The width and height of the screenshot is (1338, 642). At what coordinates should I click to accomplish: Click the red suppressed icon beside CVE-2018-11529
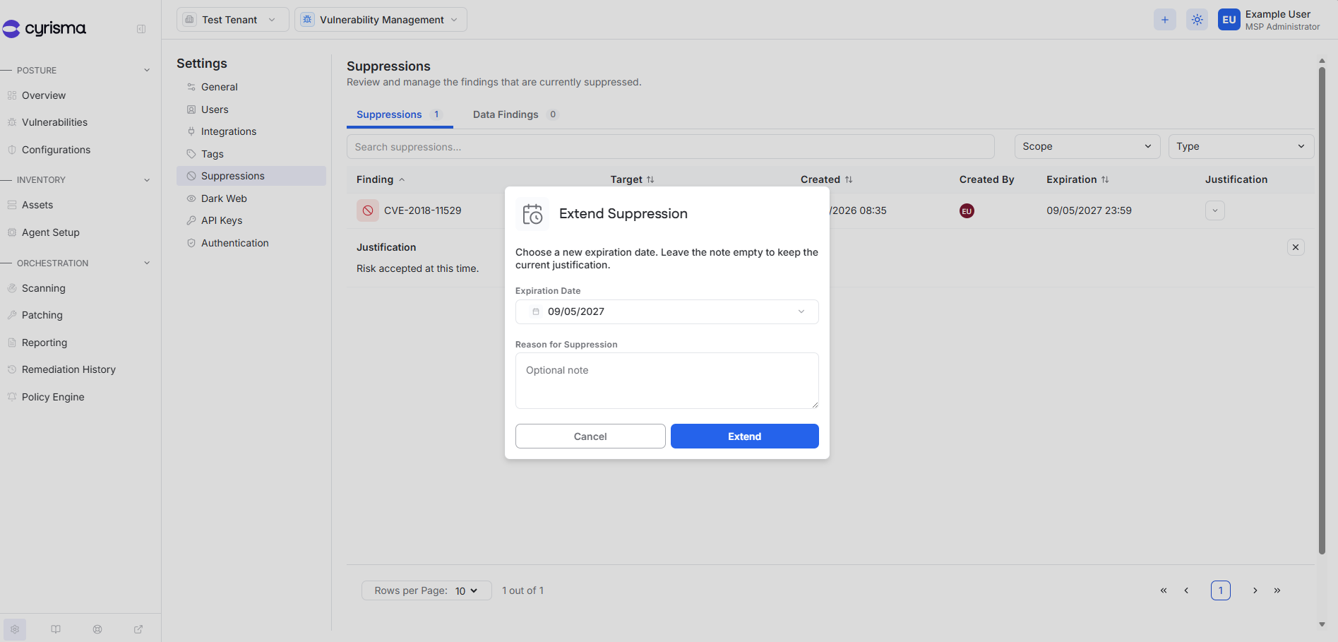click(368, 210)
